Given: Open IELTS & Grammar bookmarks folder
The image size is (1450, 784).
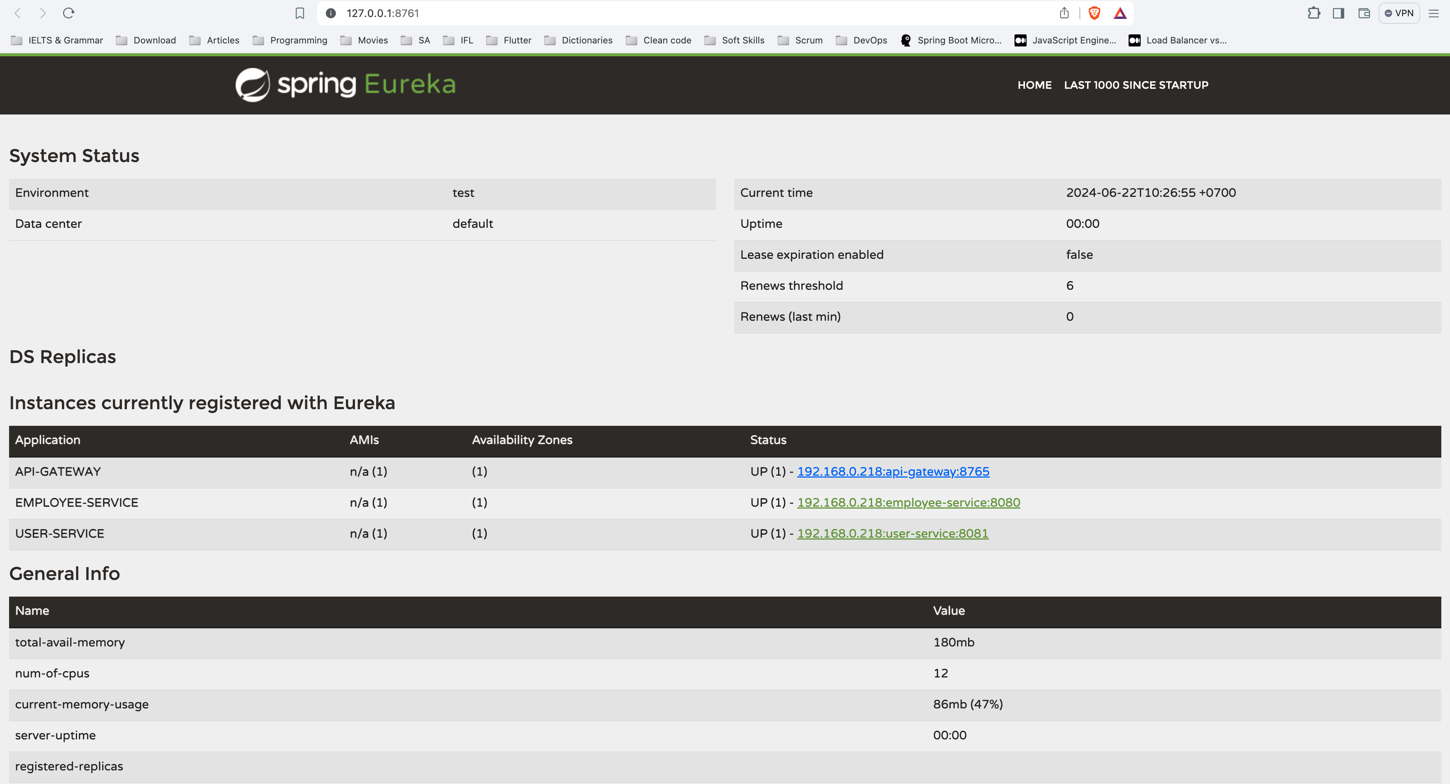Looking at the screenshot, I should 57,40.
